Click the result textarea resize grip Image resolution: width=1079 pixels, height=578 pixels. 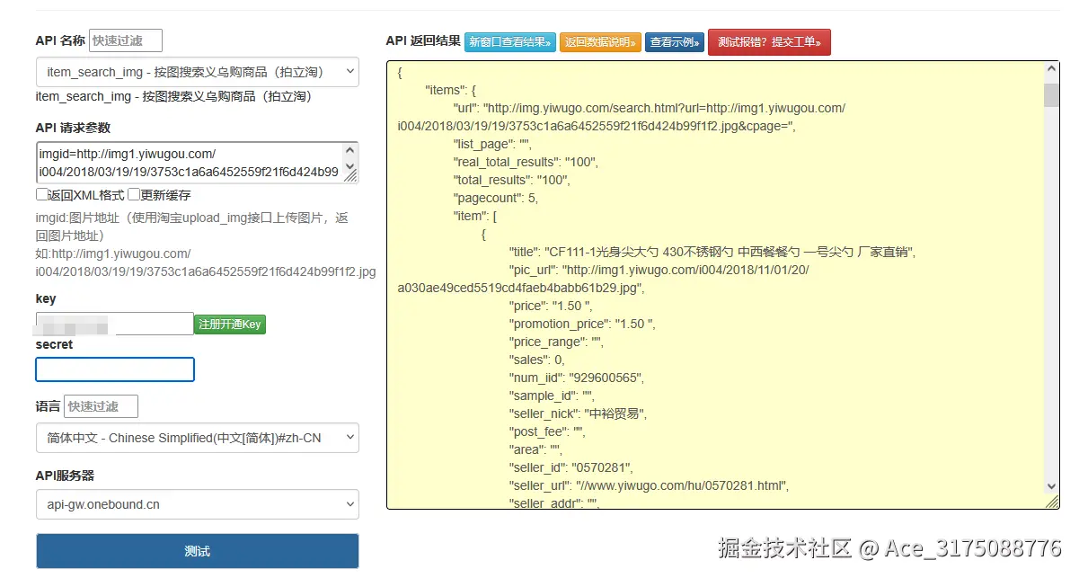coord(1052,502)
